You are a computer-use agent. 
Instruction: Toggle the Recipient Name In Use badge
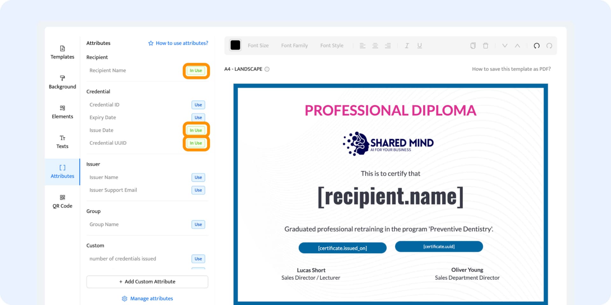tap(196, 71)
